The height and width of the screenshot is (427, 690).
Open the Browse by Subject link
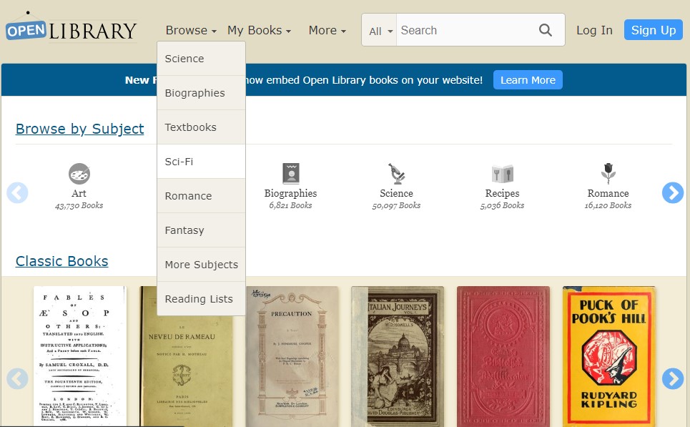[79, 129]
